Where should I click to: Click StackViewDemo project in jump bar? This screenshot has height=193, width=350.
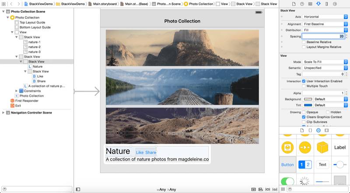38,4
